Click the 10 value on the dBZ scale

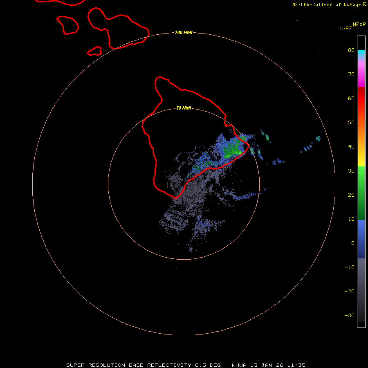tap(351, 219)
